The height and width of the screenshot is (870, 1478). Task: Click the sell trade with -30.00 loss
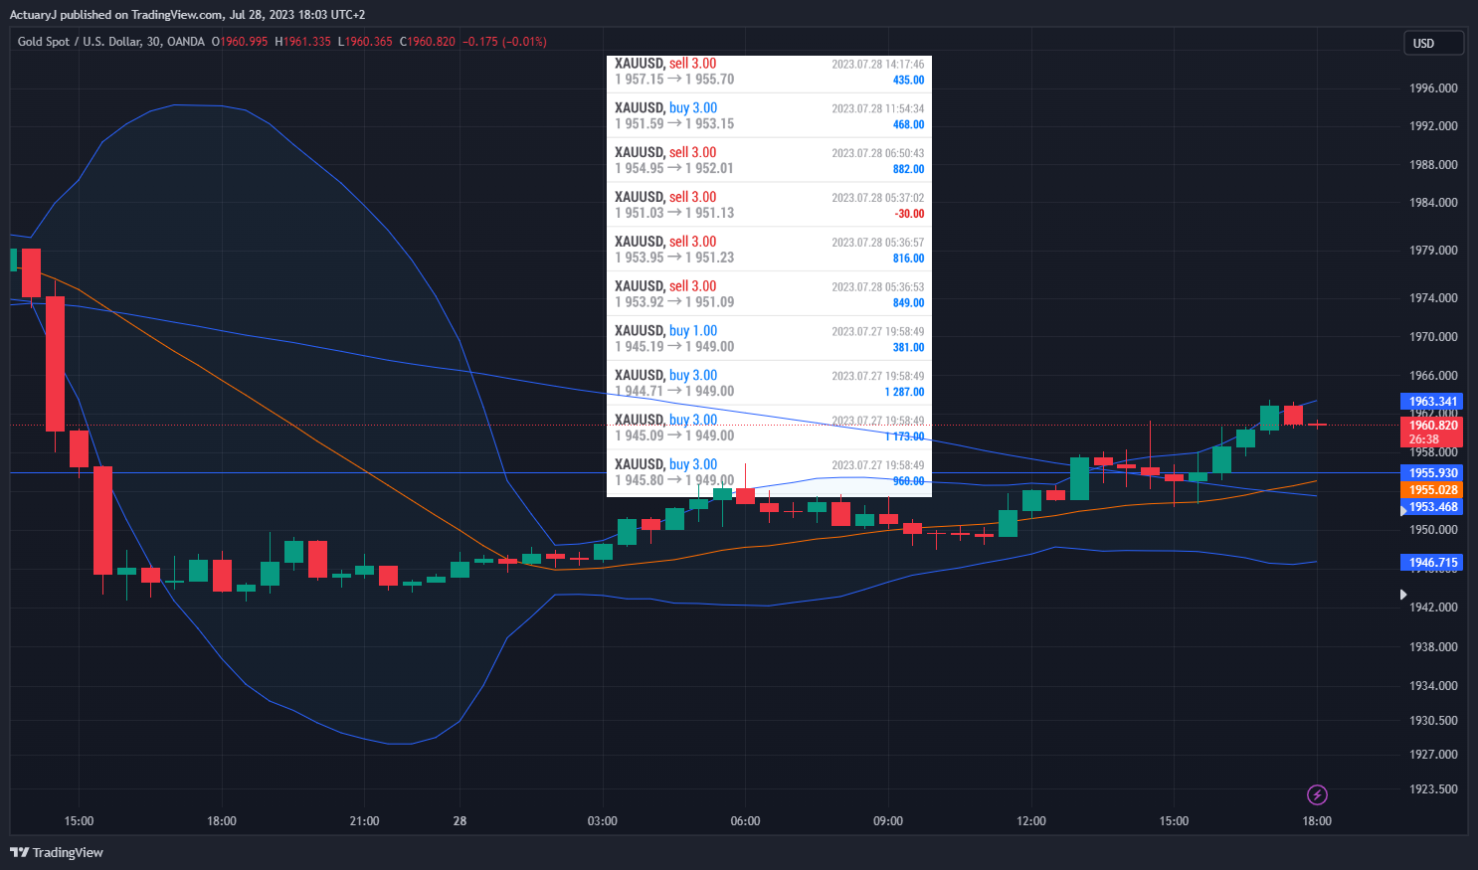point(769,205)
